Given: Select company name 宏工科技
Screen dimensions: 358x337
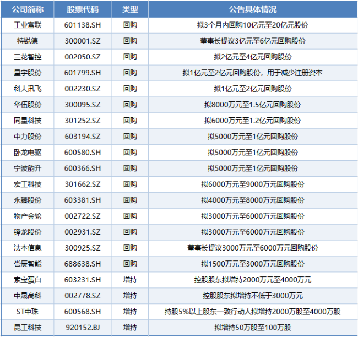Looking at the screenshot, I should point(28,184).
